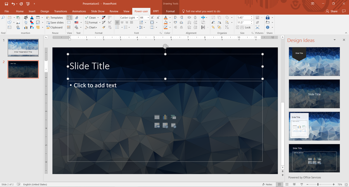Switch to the Slide Show tab
The image size is (349, 187).
pyautogui.click(x=98, y=11)
